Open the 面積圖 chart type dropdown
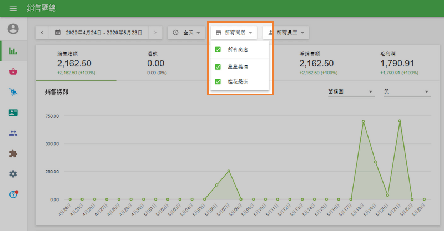 (x=350, y=91)
